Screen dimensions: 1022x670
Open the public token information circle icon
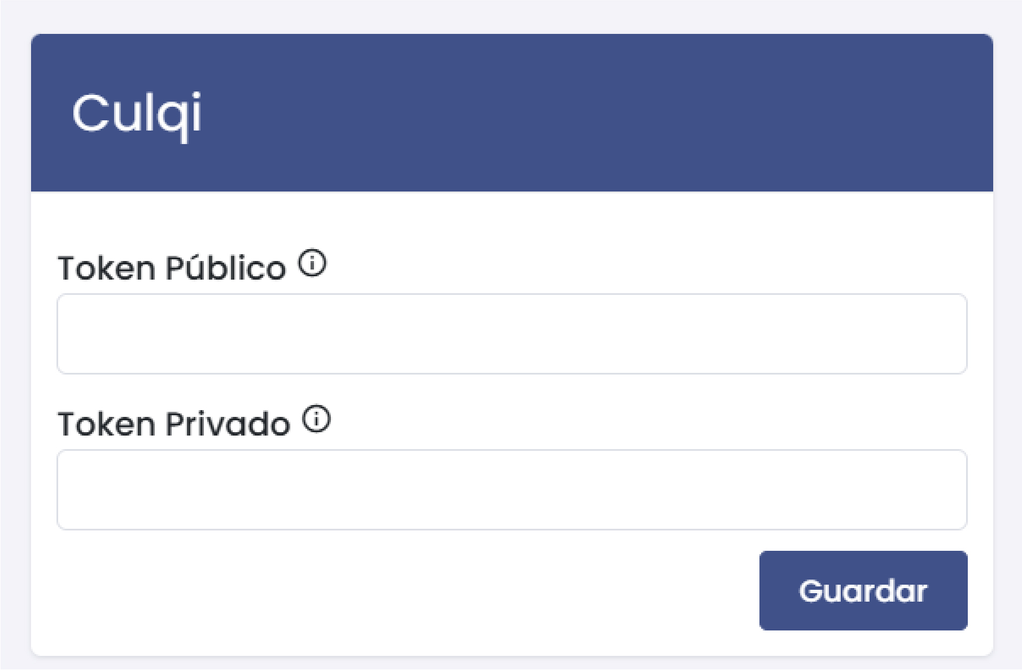coord(312,263)
